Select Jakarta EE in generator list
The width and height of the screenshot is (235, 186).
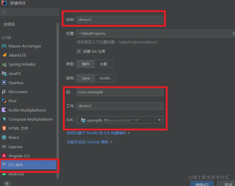click(28, 55)
